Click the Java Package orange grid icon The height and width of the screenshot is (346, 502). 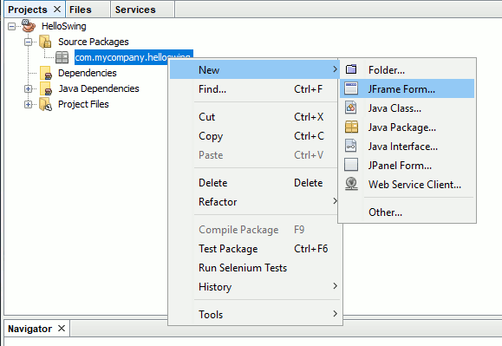pos(351,127)
